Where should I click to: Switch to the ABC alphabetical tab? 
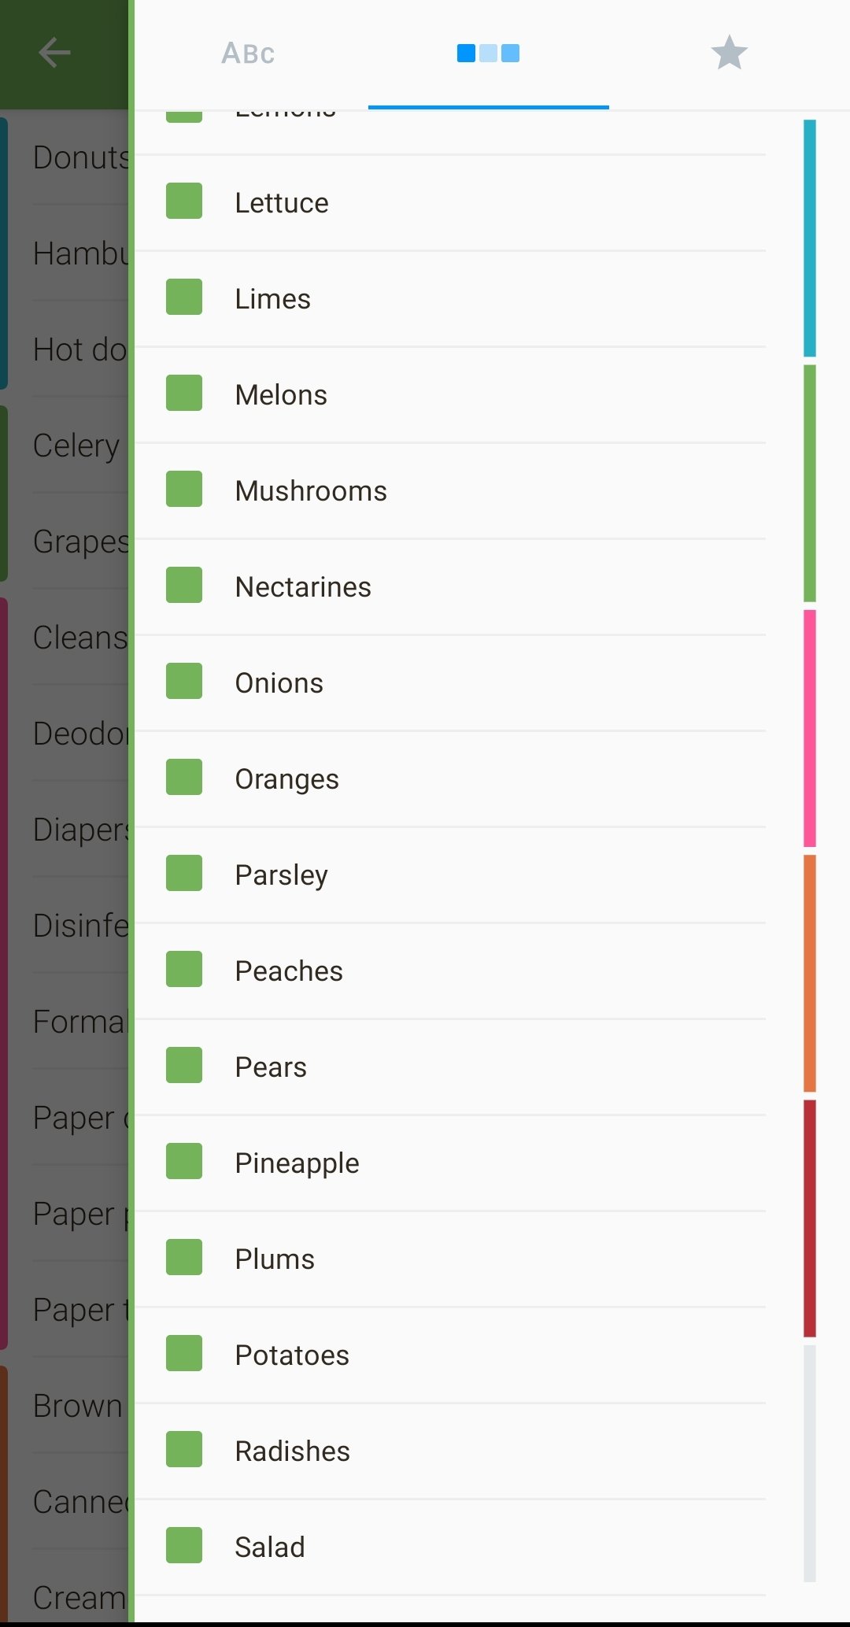coord(248,53)
